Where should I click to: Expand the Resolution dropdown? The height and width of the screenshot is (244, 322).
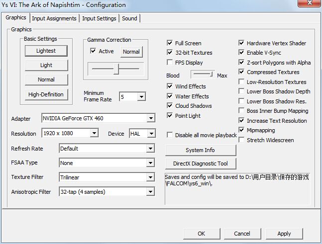[94, 133]
